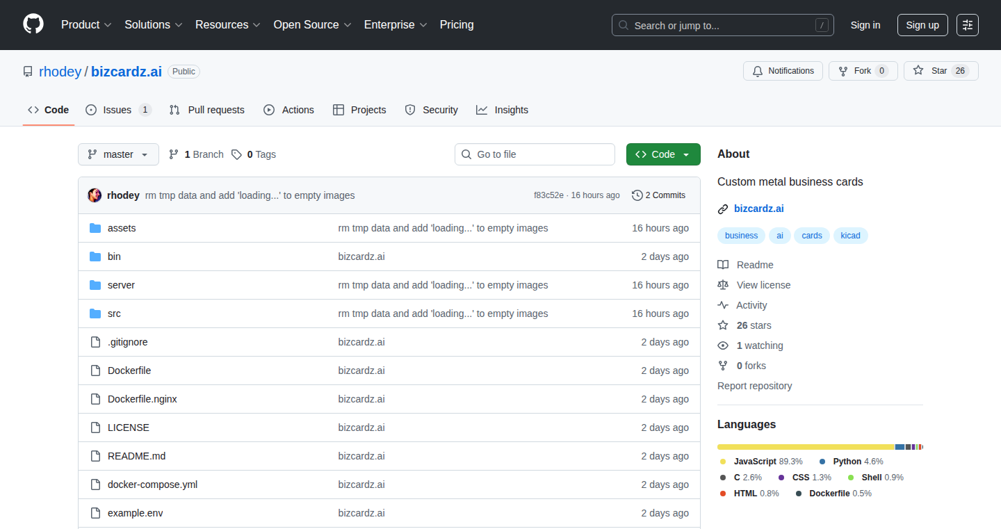Click the yellow JavaScript segment in language bar

(x=806, y=447)
